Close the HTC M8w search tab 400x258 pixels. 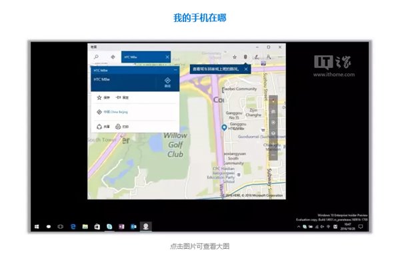click(x=167, y=57)
